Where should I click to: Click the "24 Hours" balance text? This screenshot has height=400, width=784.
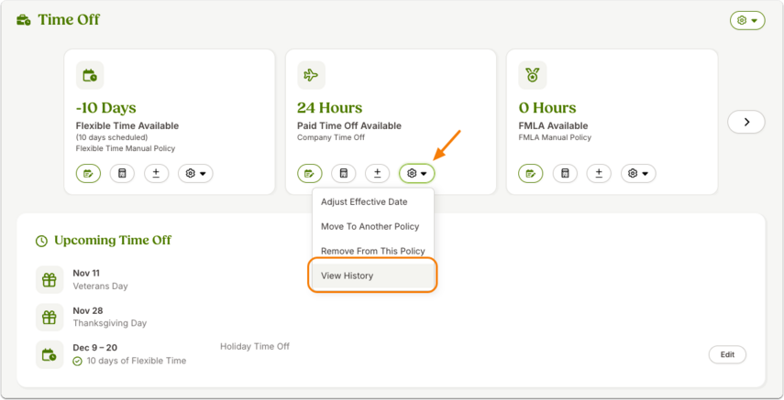click(330, 108)
